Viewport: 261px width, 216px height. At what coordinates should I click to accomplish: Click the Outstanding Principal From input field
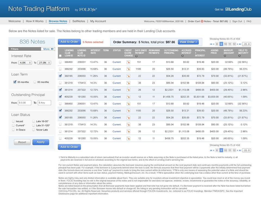pos(25,103)
